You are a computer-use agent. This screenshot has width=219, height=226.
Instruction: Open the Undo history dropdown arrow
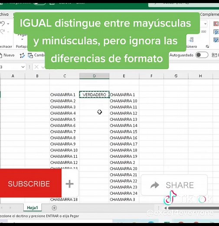point(8,23)
